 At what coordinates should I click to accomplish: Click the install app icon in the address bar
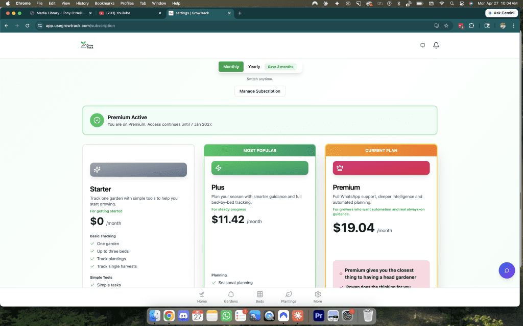coord(437,25)
